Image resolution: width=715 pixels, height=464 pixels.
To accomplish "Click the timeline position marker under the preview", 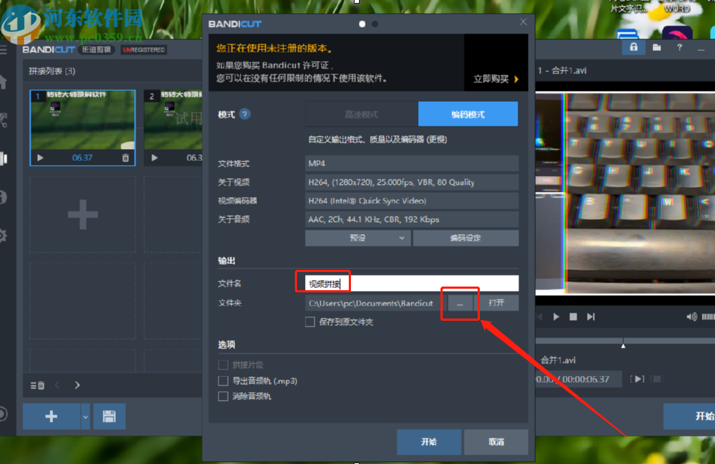I will pos(623,345).
